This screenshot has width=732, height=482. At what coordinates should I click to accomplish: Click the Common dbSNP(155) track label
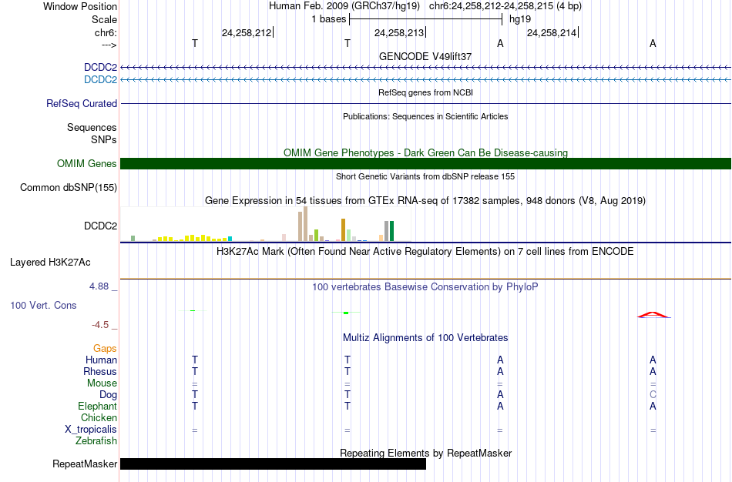(69, 188)
